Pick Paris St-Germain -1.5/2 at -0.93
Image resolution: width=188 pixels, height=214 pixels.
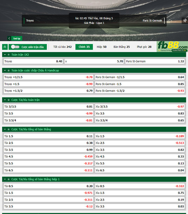[x=140, y=91]
